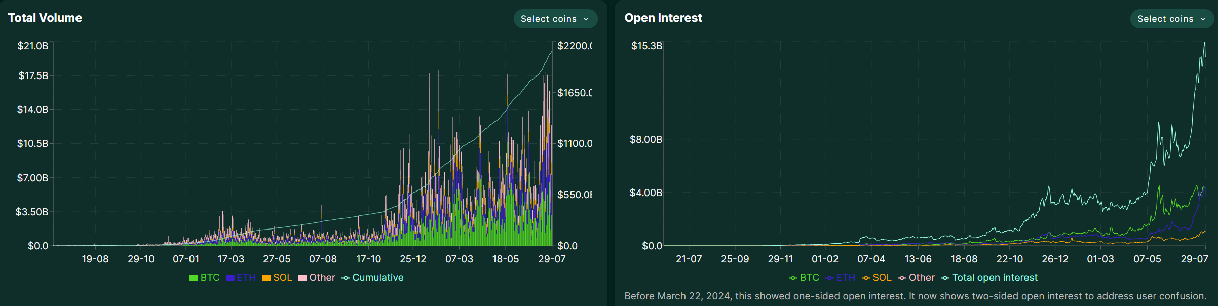Click the $1100.0 cumulative axis label
The image size is (1218, 306).
tap(574, 143)
